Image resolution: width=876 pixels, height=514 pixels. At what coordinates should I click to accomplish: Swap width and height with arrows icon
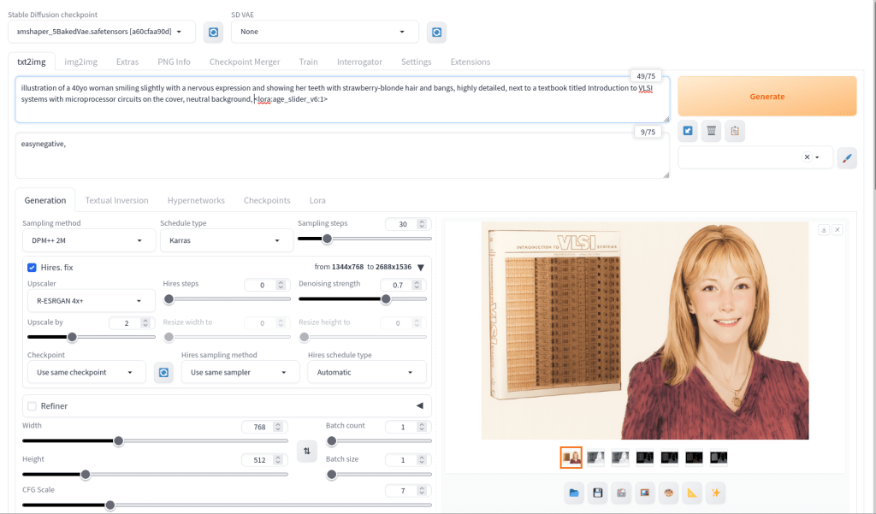[306, 450]
